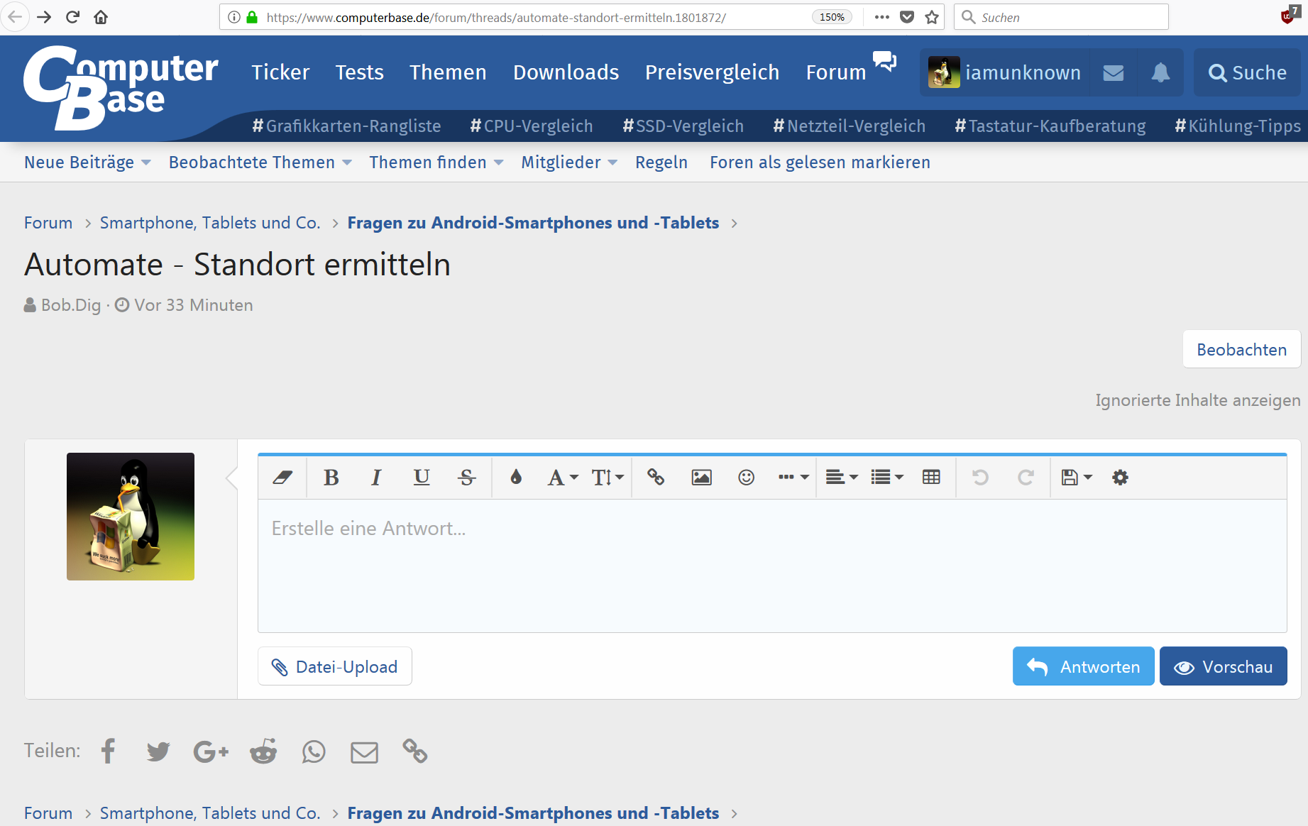This screenshot has width=1308, height=826.
Task: Open the list type dropdown
Action: point(887,478)
